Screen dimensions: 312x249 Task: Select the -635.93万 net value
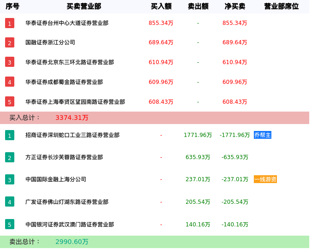[x=235, y=157]
